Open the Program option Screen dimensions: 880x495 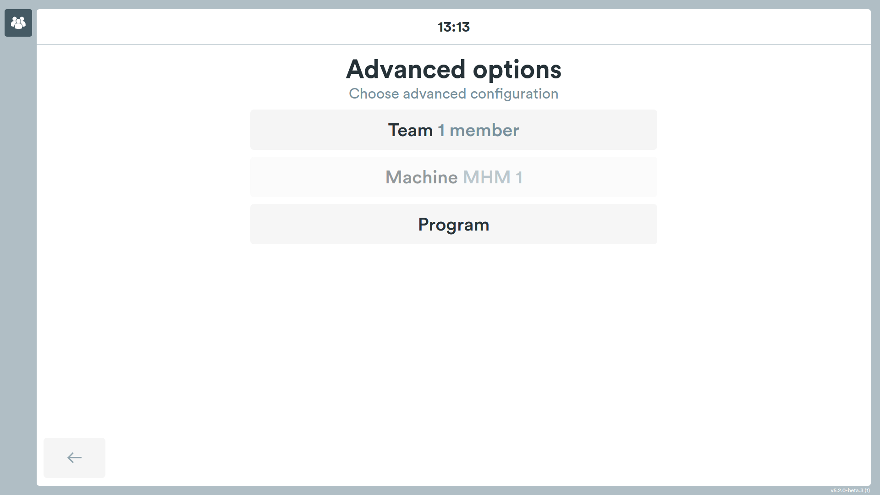(453, 224)
